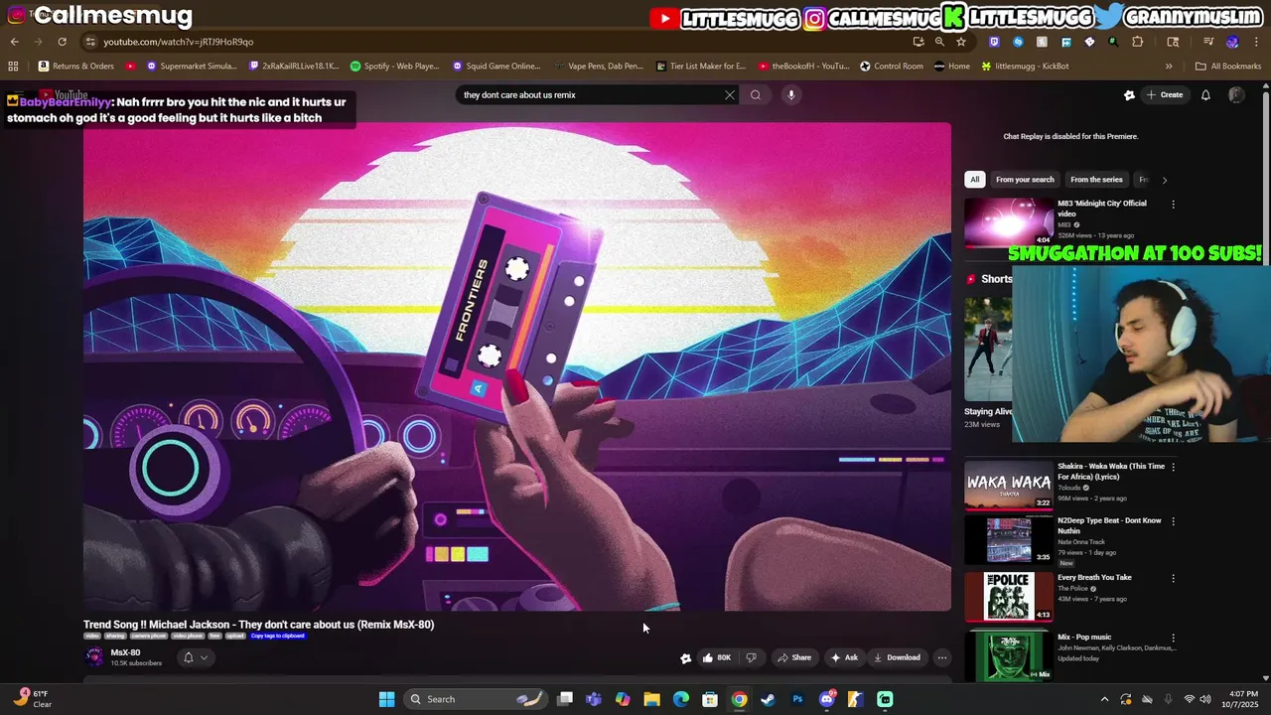1271x715 pixels.
Task: View site information icon in address bar
Action: 90,42
